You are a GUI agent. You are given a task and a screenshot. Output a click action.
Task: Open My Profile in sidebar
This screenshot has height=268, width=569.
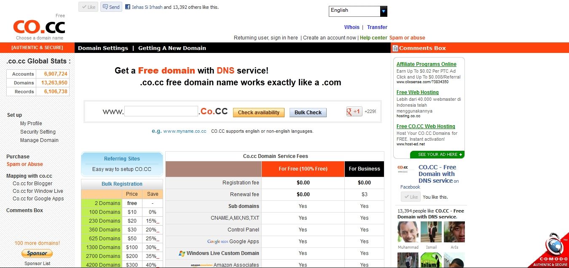coord(31,123)
